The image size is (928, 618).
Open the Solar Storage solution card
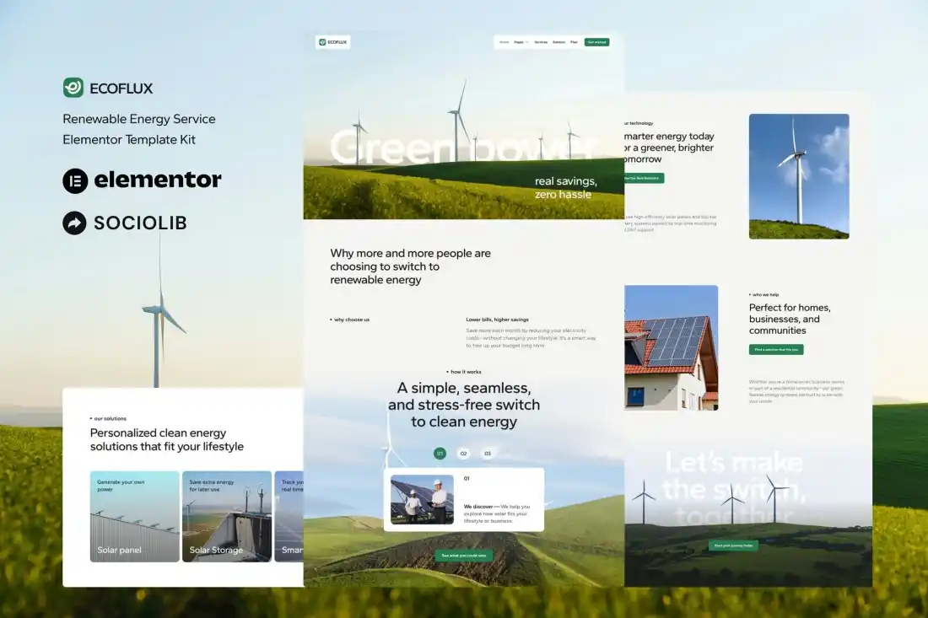[x=227, y=516]
